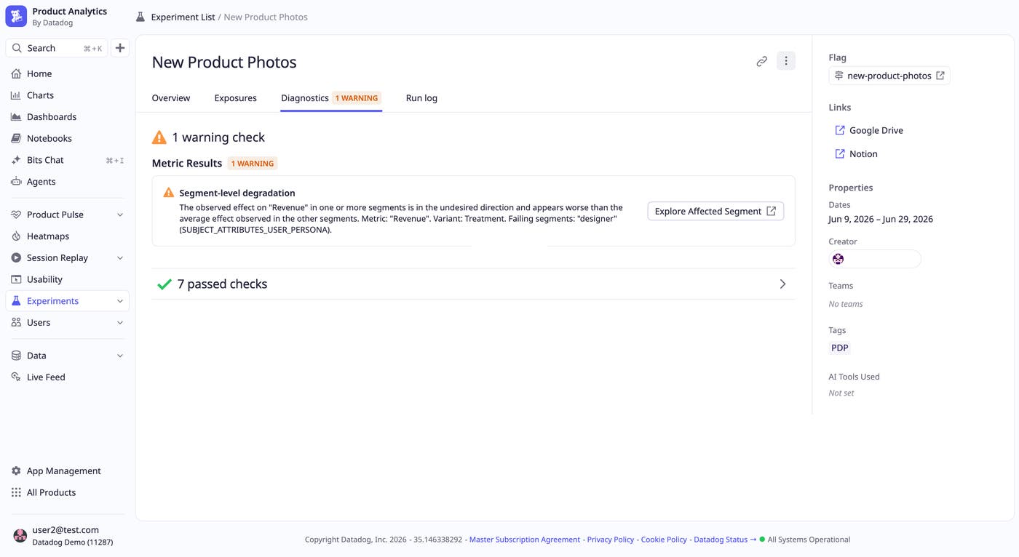Click the new-product-photos flag external link
The image size is (1019, 557).
pos(889,76)
